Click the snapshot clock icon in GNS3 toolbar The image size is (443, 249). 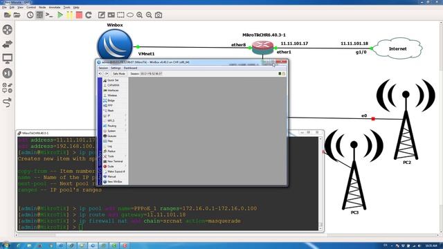coord(30,15)
